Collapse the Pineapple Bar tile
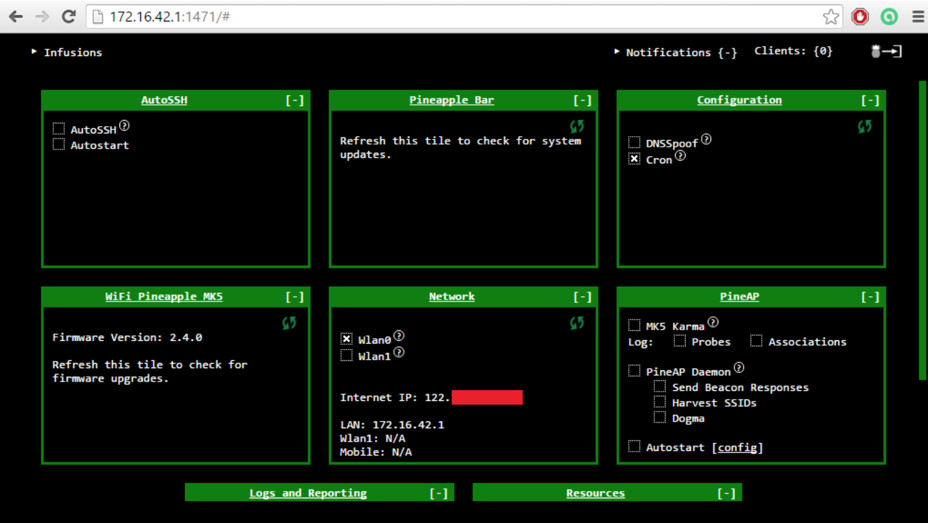928x523 pixels. [582, 100]
